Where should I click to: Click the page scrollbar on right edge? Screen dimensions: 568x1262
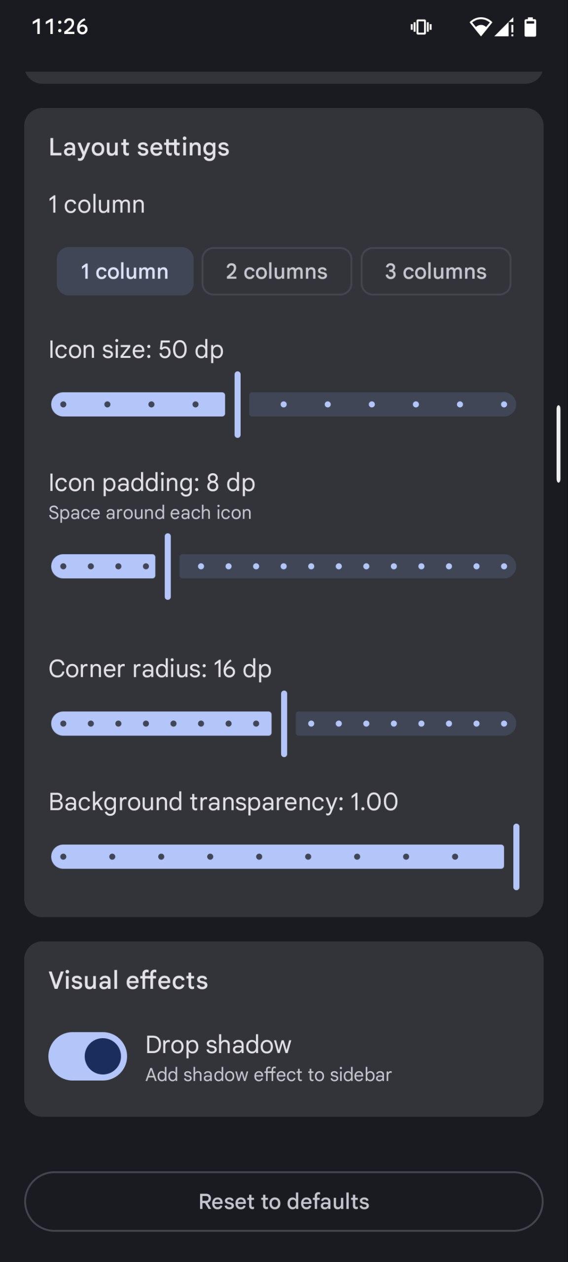click(x=558, y=444)
